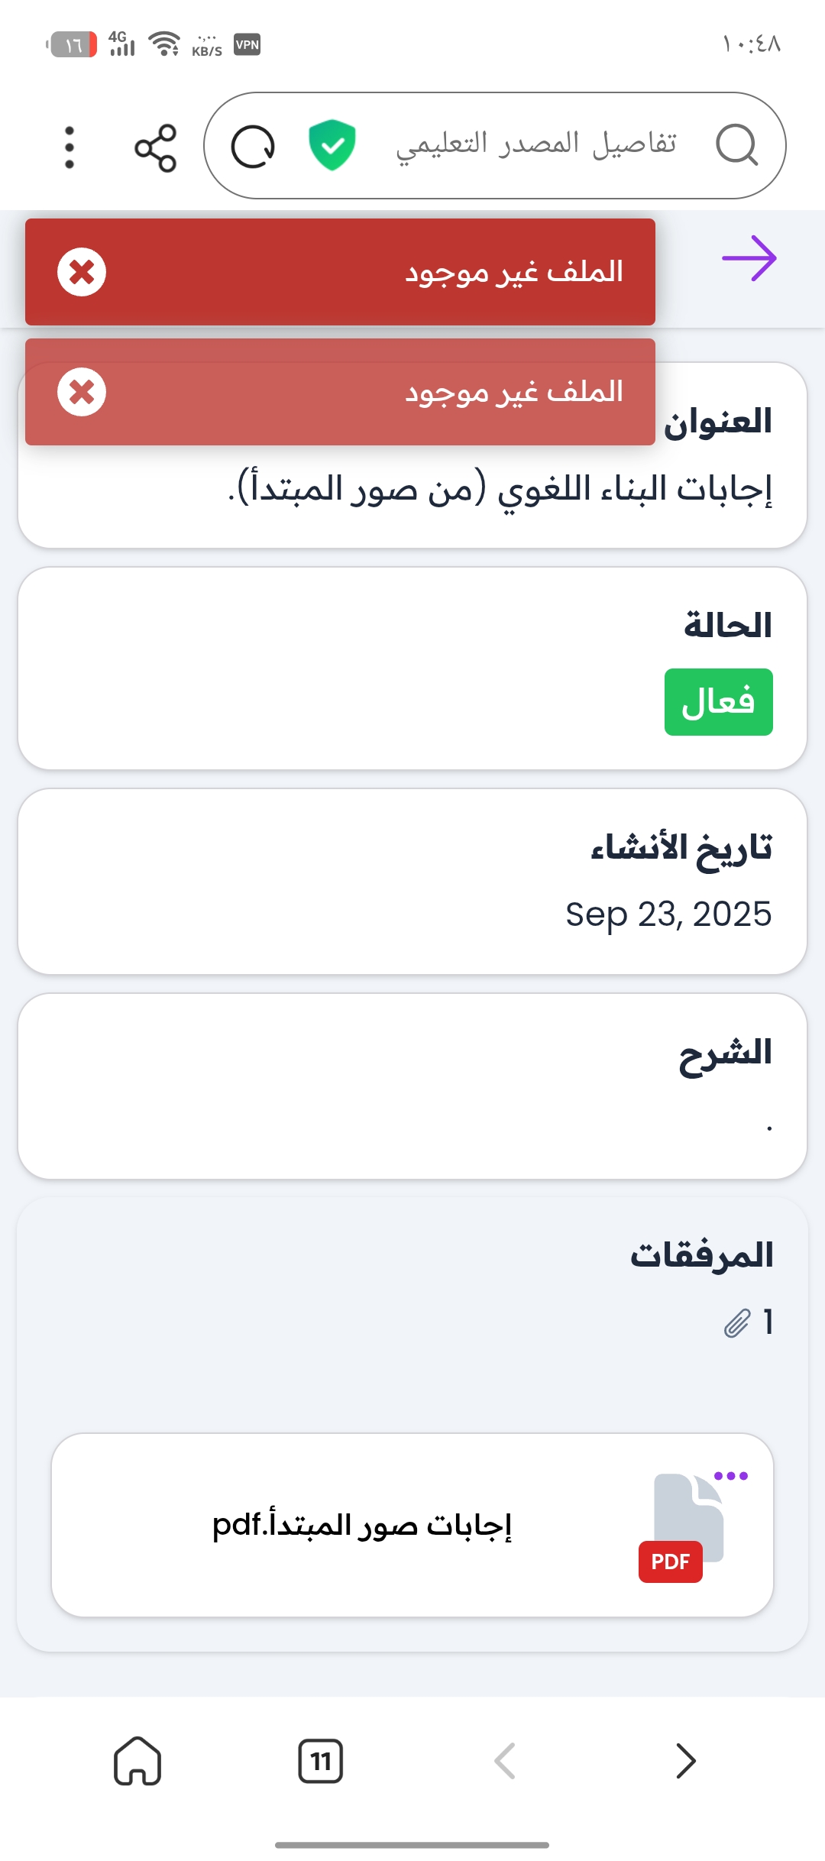Open the browser three-dot overflow menu
825x1861 pixels.
tap(70, 147)
